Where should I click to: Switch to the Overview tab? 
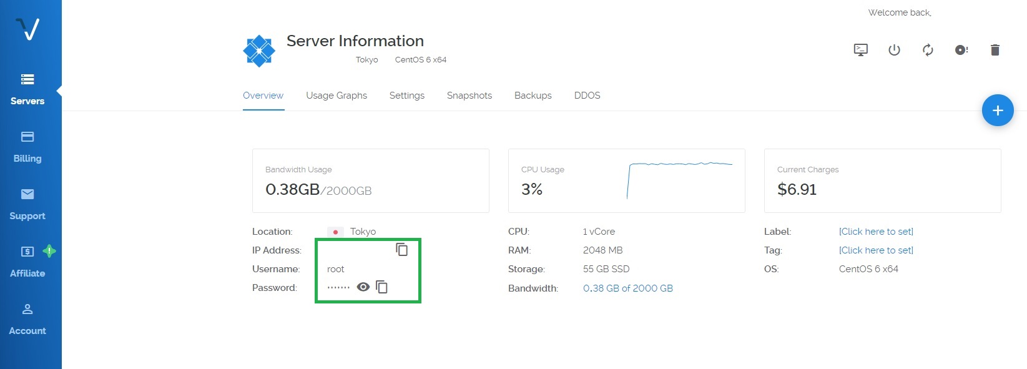point(263,96)
